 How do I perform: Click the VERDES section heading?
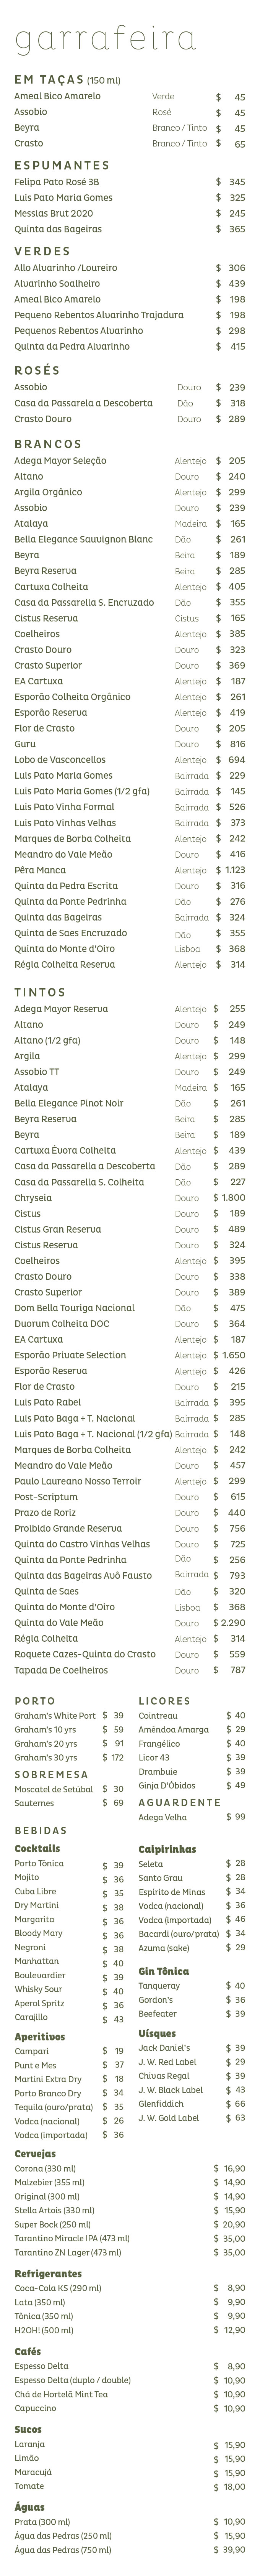click(x=43, y=251)
